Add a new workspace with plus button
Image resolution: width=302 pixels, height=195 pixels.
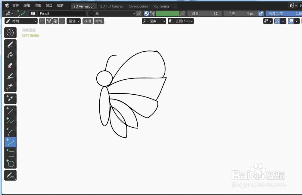(x=175, y=6)
